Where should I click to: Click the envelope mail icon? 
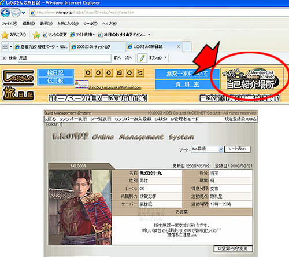[81, 85]
